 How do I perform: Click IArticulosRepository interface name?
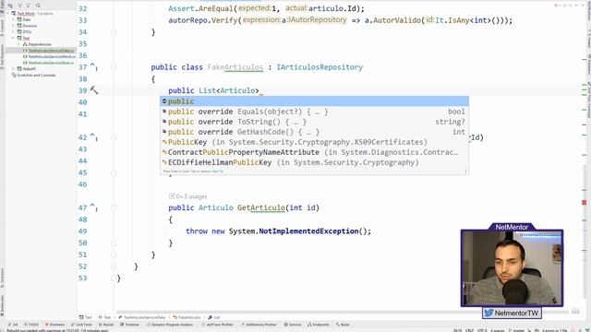click(320, 67)
